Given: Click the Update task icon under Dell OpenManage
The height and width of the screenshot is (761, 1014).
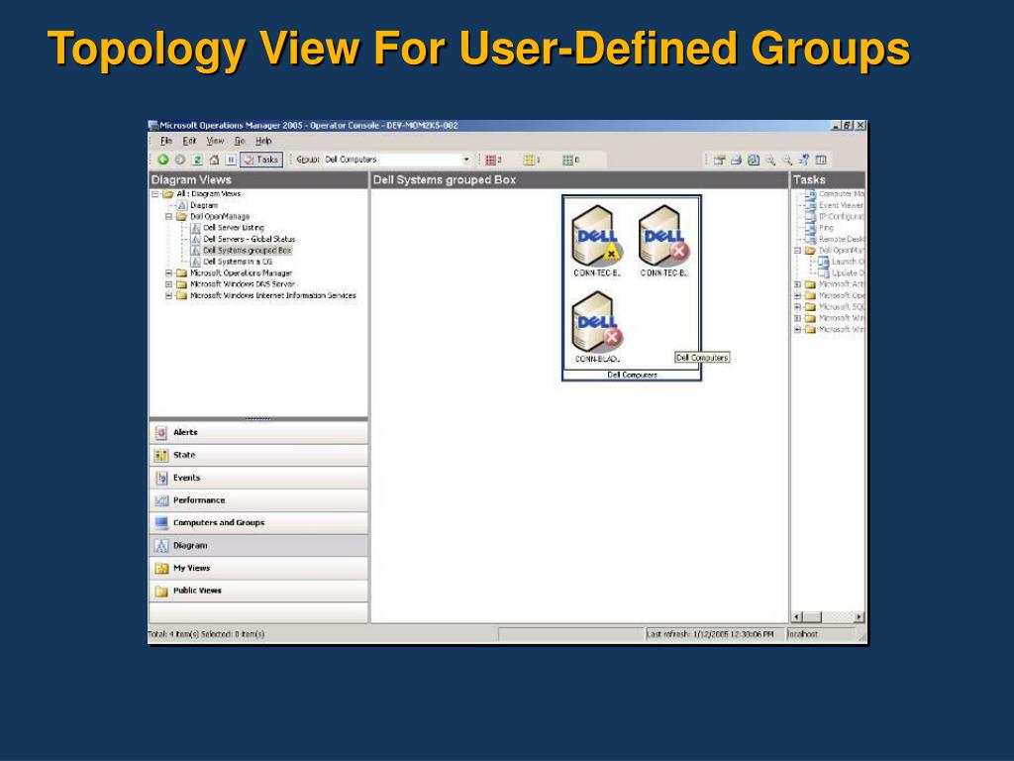Looking at the screenshot, I should [x=823, y=273].
